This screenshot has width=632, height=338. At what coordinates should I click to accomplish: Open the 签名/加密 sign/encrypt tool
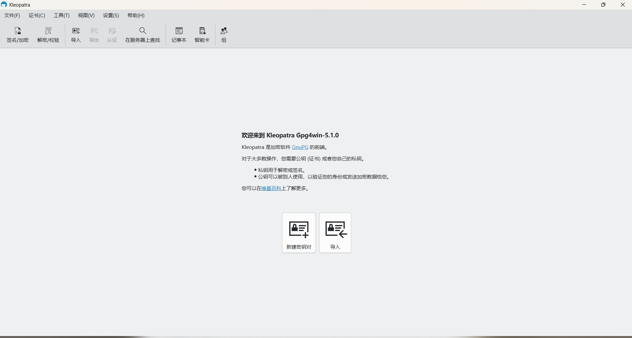coord(17,35)
